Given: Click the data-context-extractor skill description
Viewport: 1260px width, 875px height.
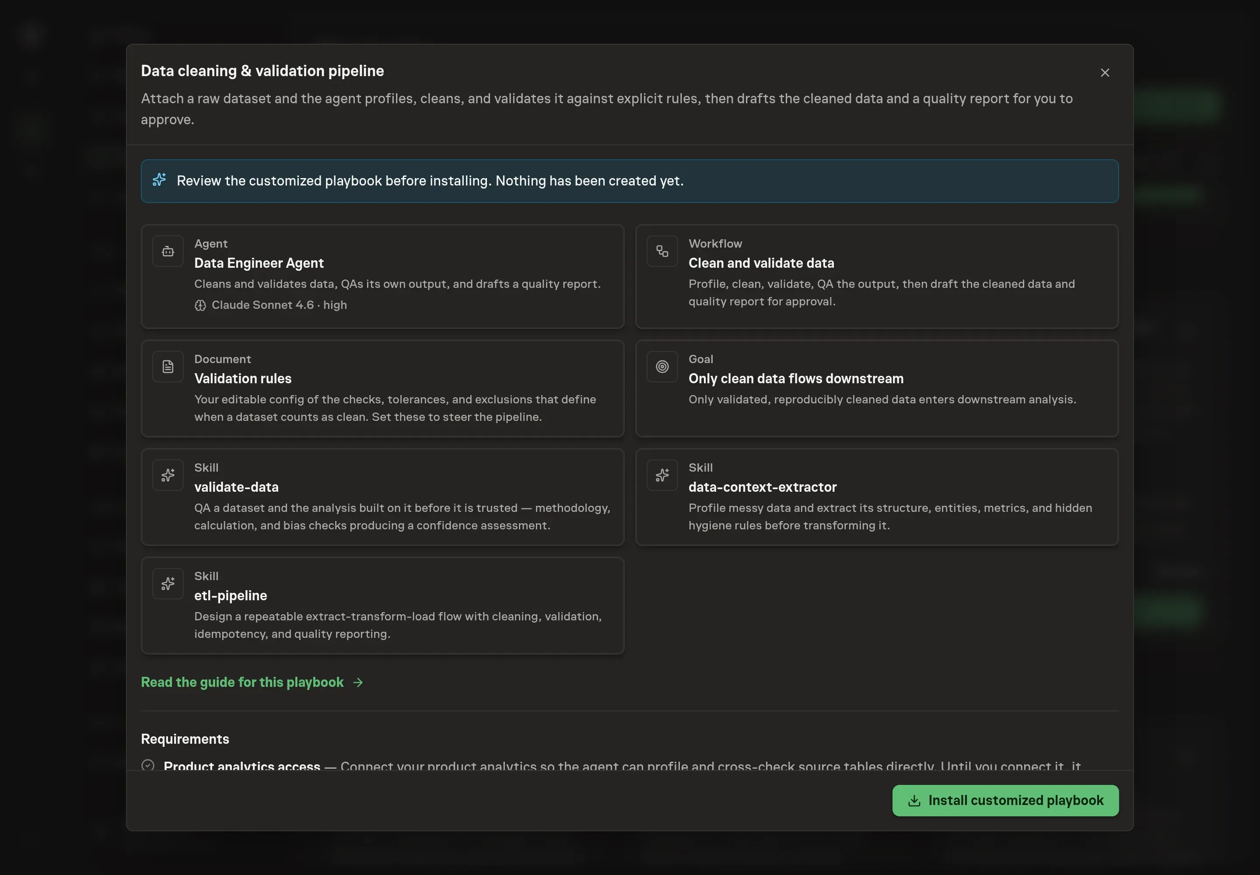Looking at the screenshot, I should tap(890, 517).
